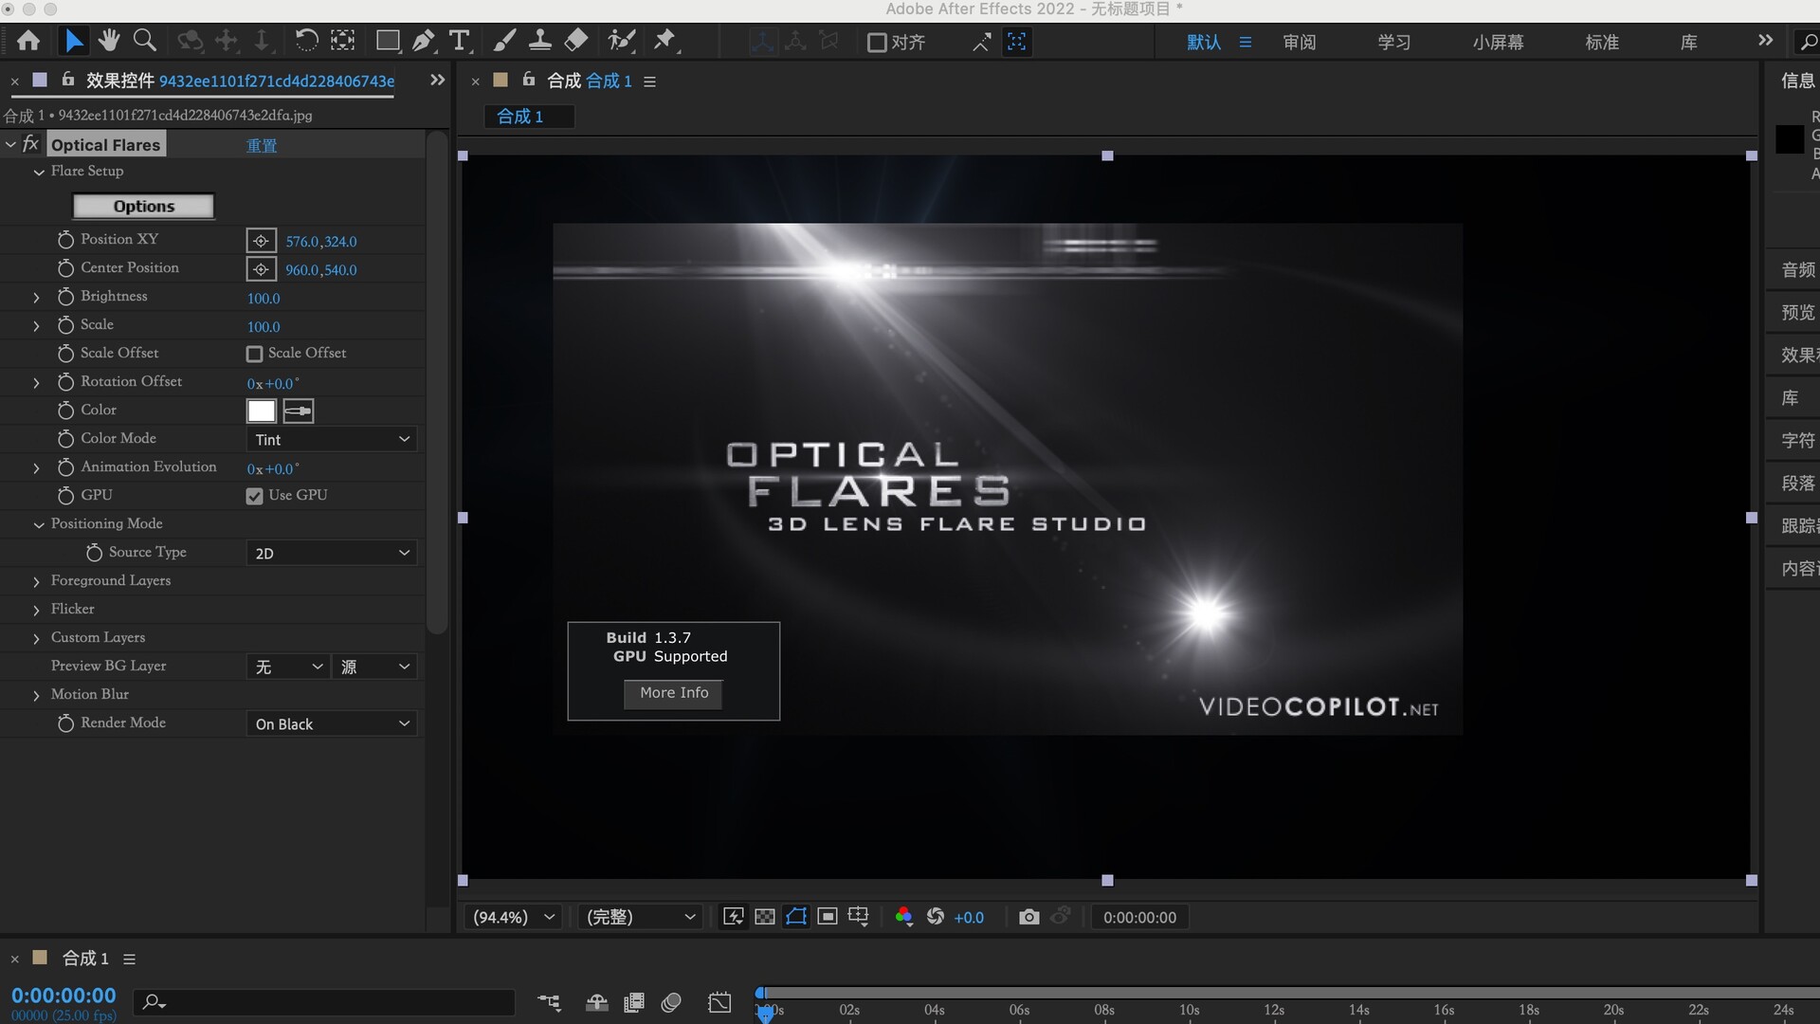Select the Clone Stamp tool
This screenshot has height=1024, width=1820.
(540, 41)
